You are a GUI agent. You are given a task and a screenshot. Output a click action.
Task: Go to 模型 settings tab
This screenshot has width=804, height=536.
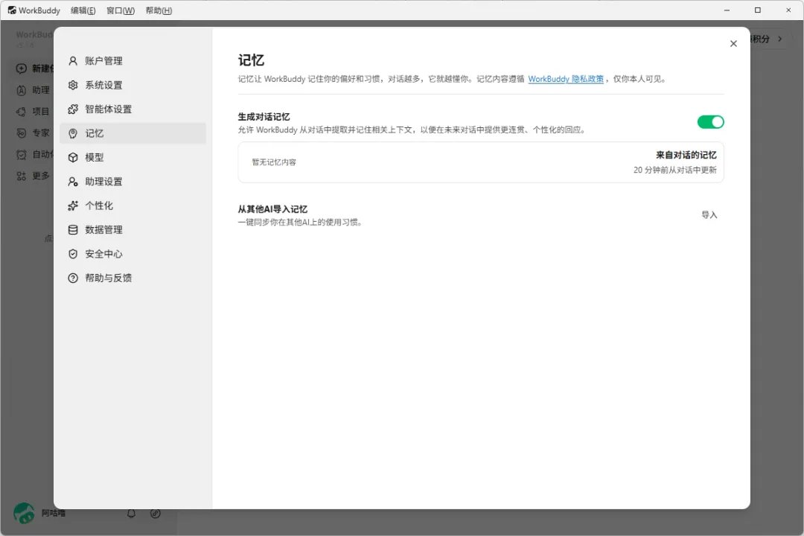coord(133,158)
